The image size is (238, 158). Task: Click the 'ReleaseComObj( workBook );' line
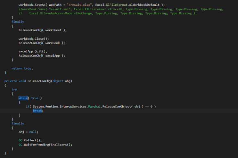click(42, 43)
